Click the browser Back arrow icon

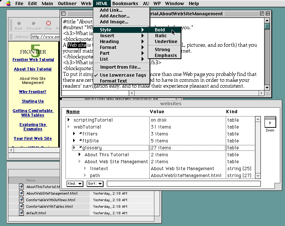[18, 23]
